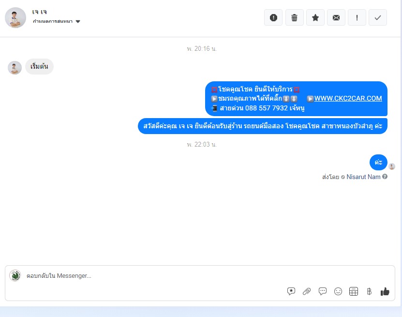The image size is (402, 317).
Task: Mark conversation as unread envelope icon
Action: pyautogui.click(x=336, y=18)
